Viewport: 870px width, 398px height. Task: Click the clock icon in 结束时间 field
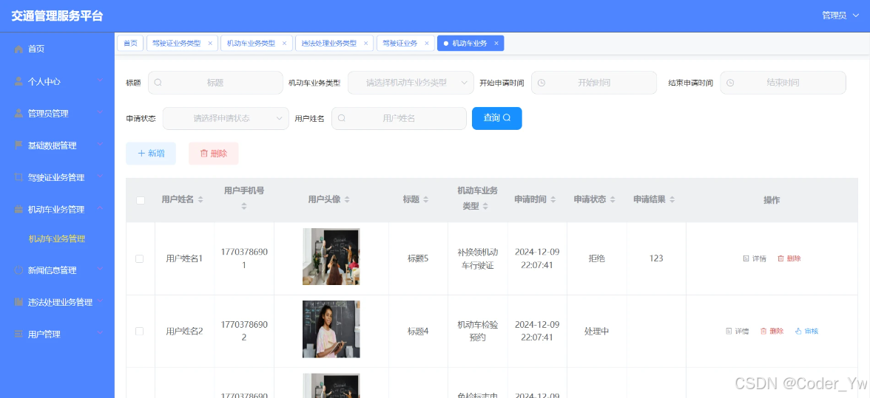[730, 83]
